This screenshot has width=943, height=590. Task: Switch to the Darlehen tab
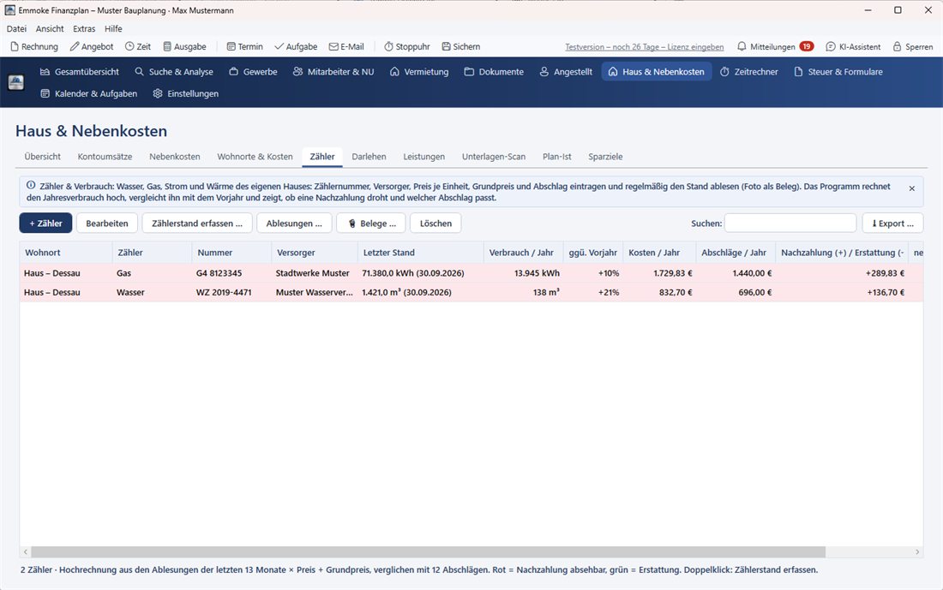(369, 156)
